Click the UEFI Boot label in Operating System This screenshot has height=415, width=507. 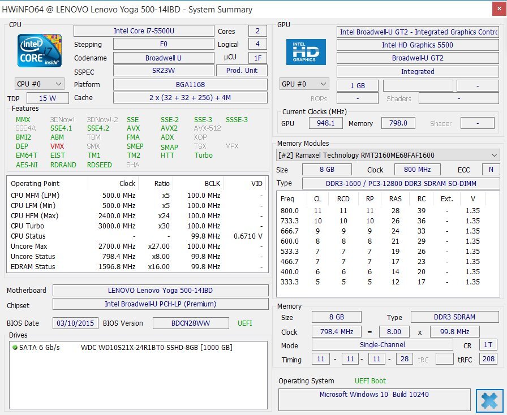[371, 381]
